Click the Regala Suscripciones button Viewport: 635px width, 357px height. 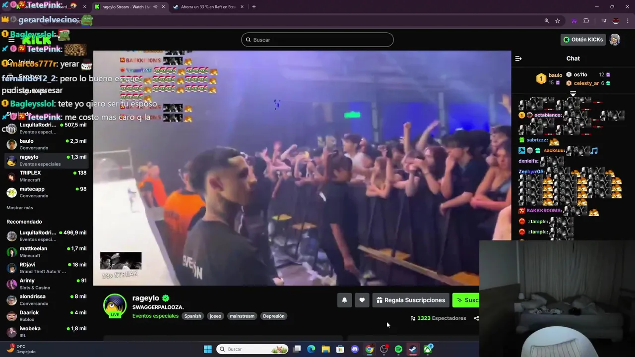click(x=411, y=300)
